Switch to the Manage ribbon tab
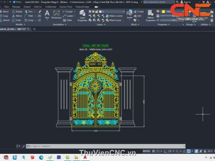The height and width of the screenshot is (161, 215). pos(16,6)
